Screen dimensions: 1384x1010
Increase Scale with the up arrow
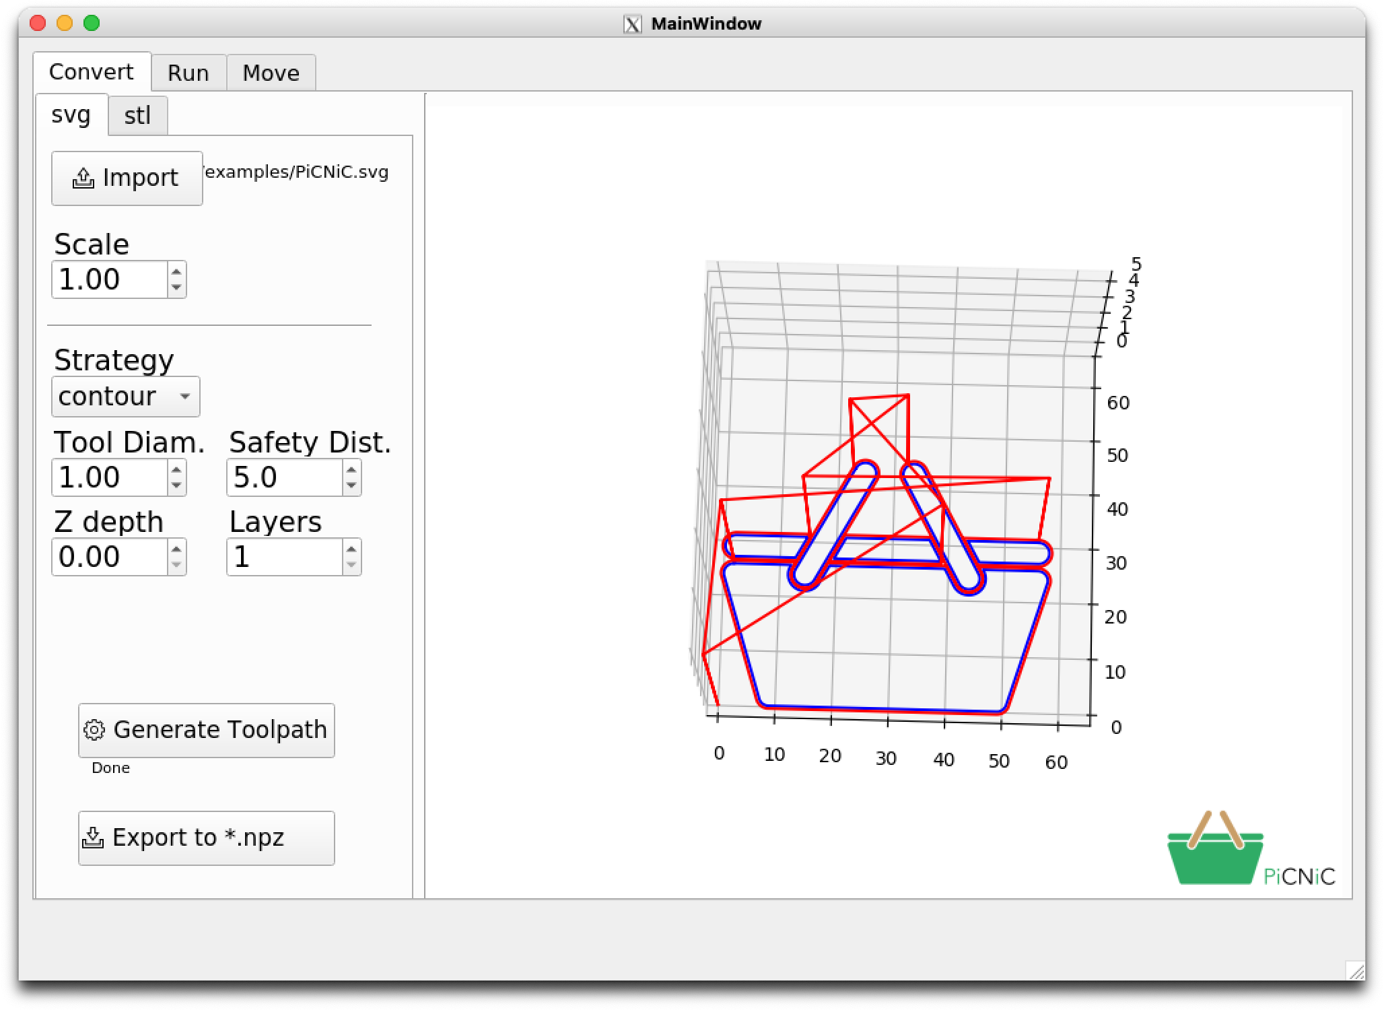176,272
